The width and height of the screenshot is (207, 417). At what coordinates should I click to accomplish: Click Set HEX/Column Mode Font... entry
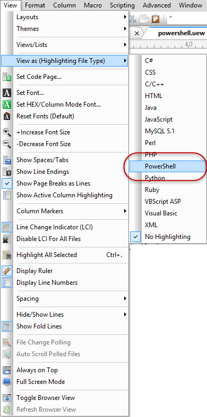(x=65, y=105)
